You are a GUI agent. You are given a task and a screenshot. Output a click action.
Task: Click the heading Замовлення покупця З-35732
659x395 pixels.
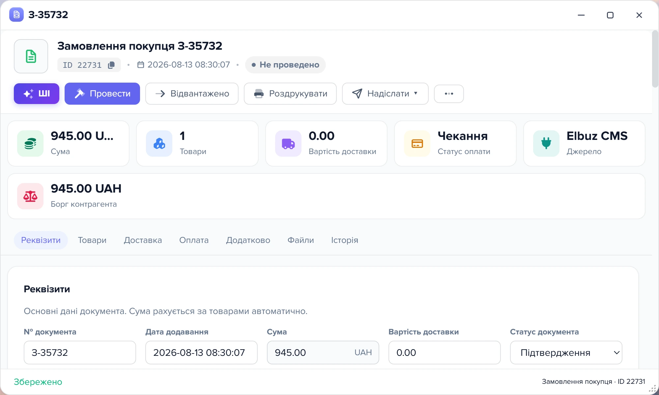tap(140, 46)
